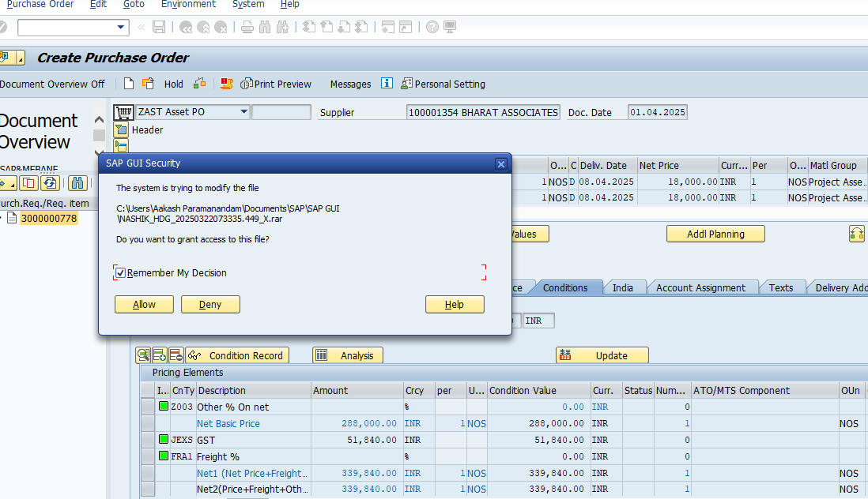Open the Environment menu

pos(188,5)
